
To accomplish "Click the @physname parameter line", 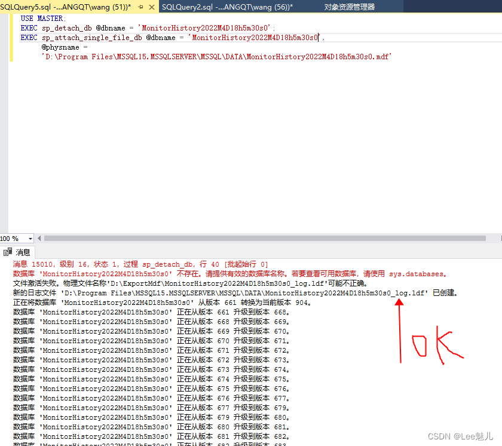I will (65, 47).
